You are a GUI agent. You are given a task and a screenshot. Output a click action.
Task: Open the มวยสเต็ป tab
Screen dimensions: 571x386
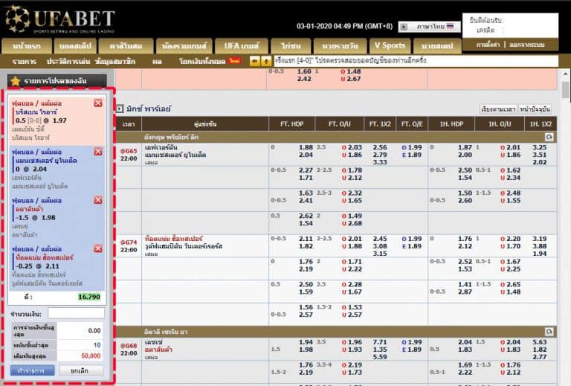pos(437,46)
